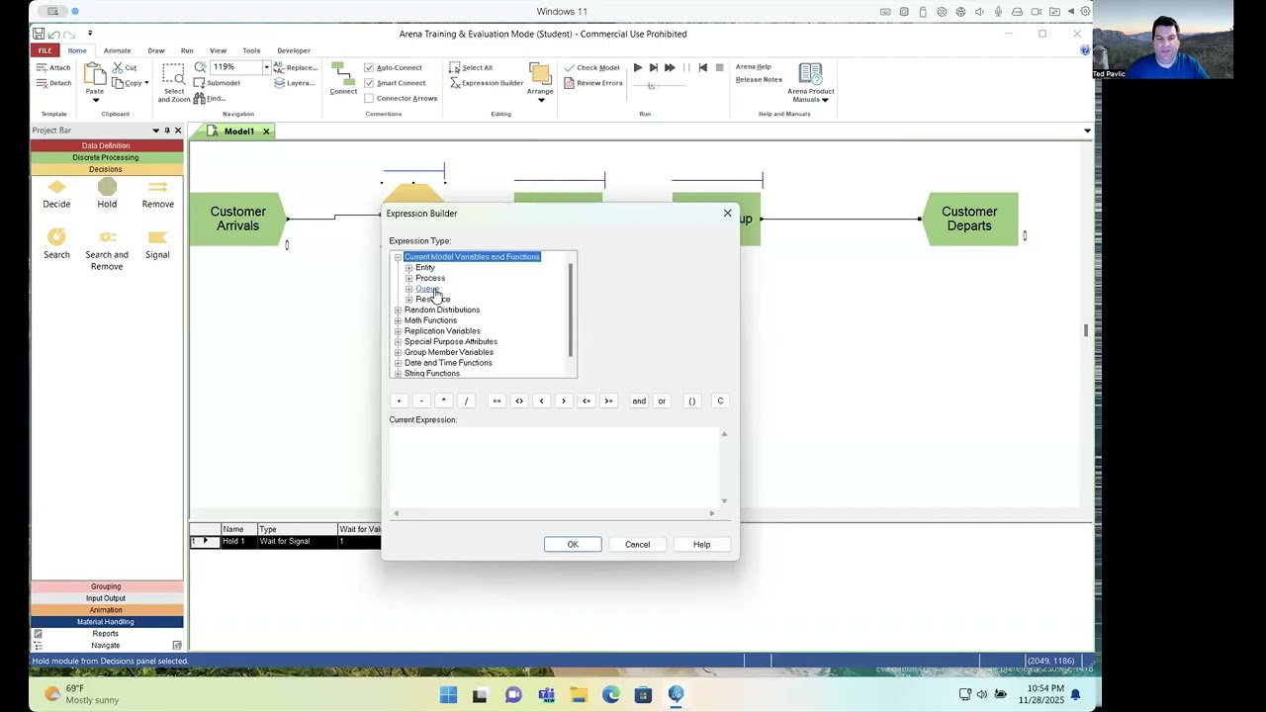Click Review Errors in Run group
This screenshot has height=712, width=1266.
tap(593, 83)
